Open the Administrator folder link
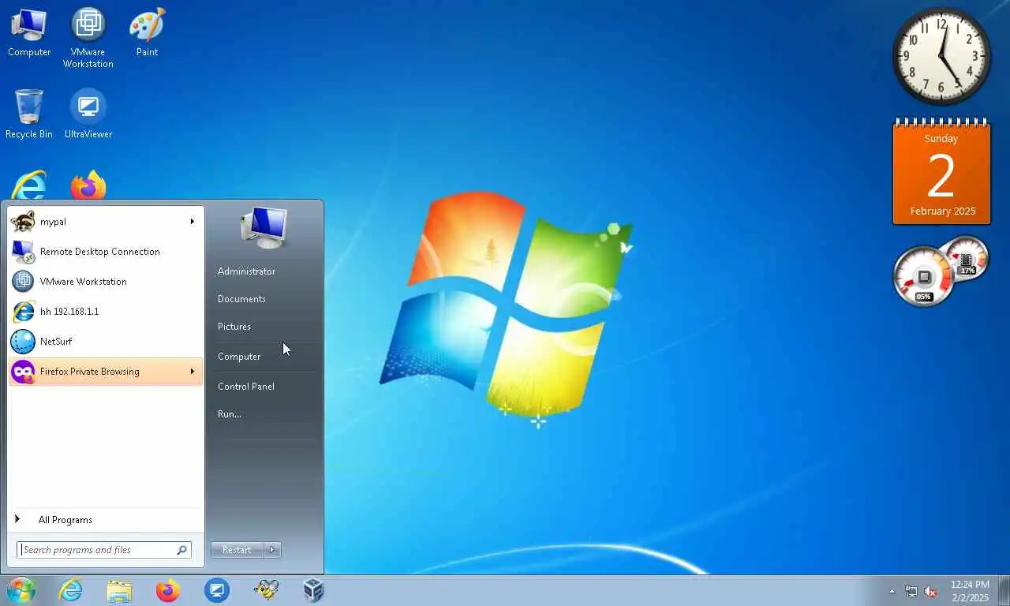 click(247, 271)
